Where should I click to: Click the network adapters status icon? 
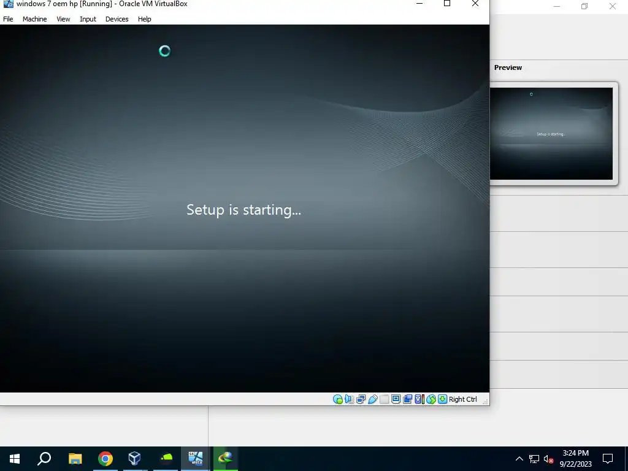click(361, 399)
